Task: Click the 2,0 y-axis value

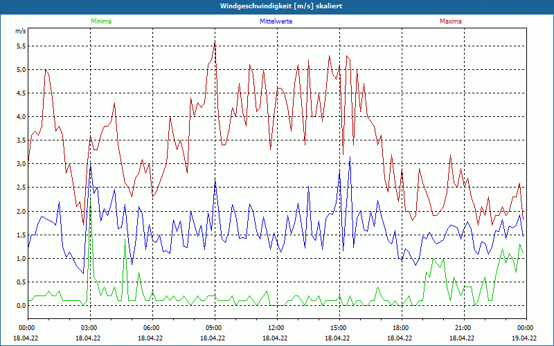Action: coord(21,212)
